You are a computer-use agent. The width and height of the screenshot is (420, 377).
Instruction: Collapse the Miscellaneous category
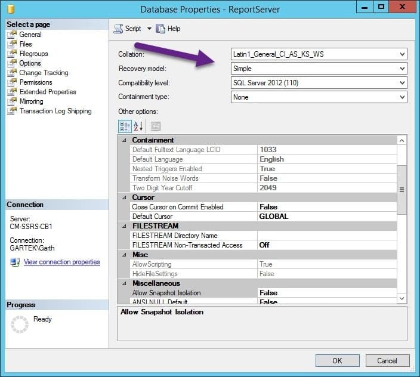(x=124, y=283)
